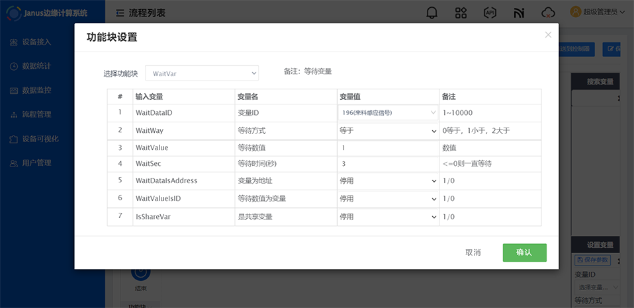Click the WaitValue input field

[x=388, y=148]
